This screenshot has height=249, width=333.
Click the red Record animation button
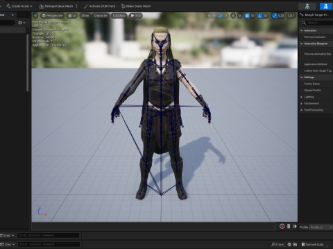click(x=282, y=226)
